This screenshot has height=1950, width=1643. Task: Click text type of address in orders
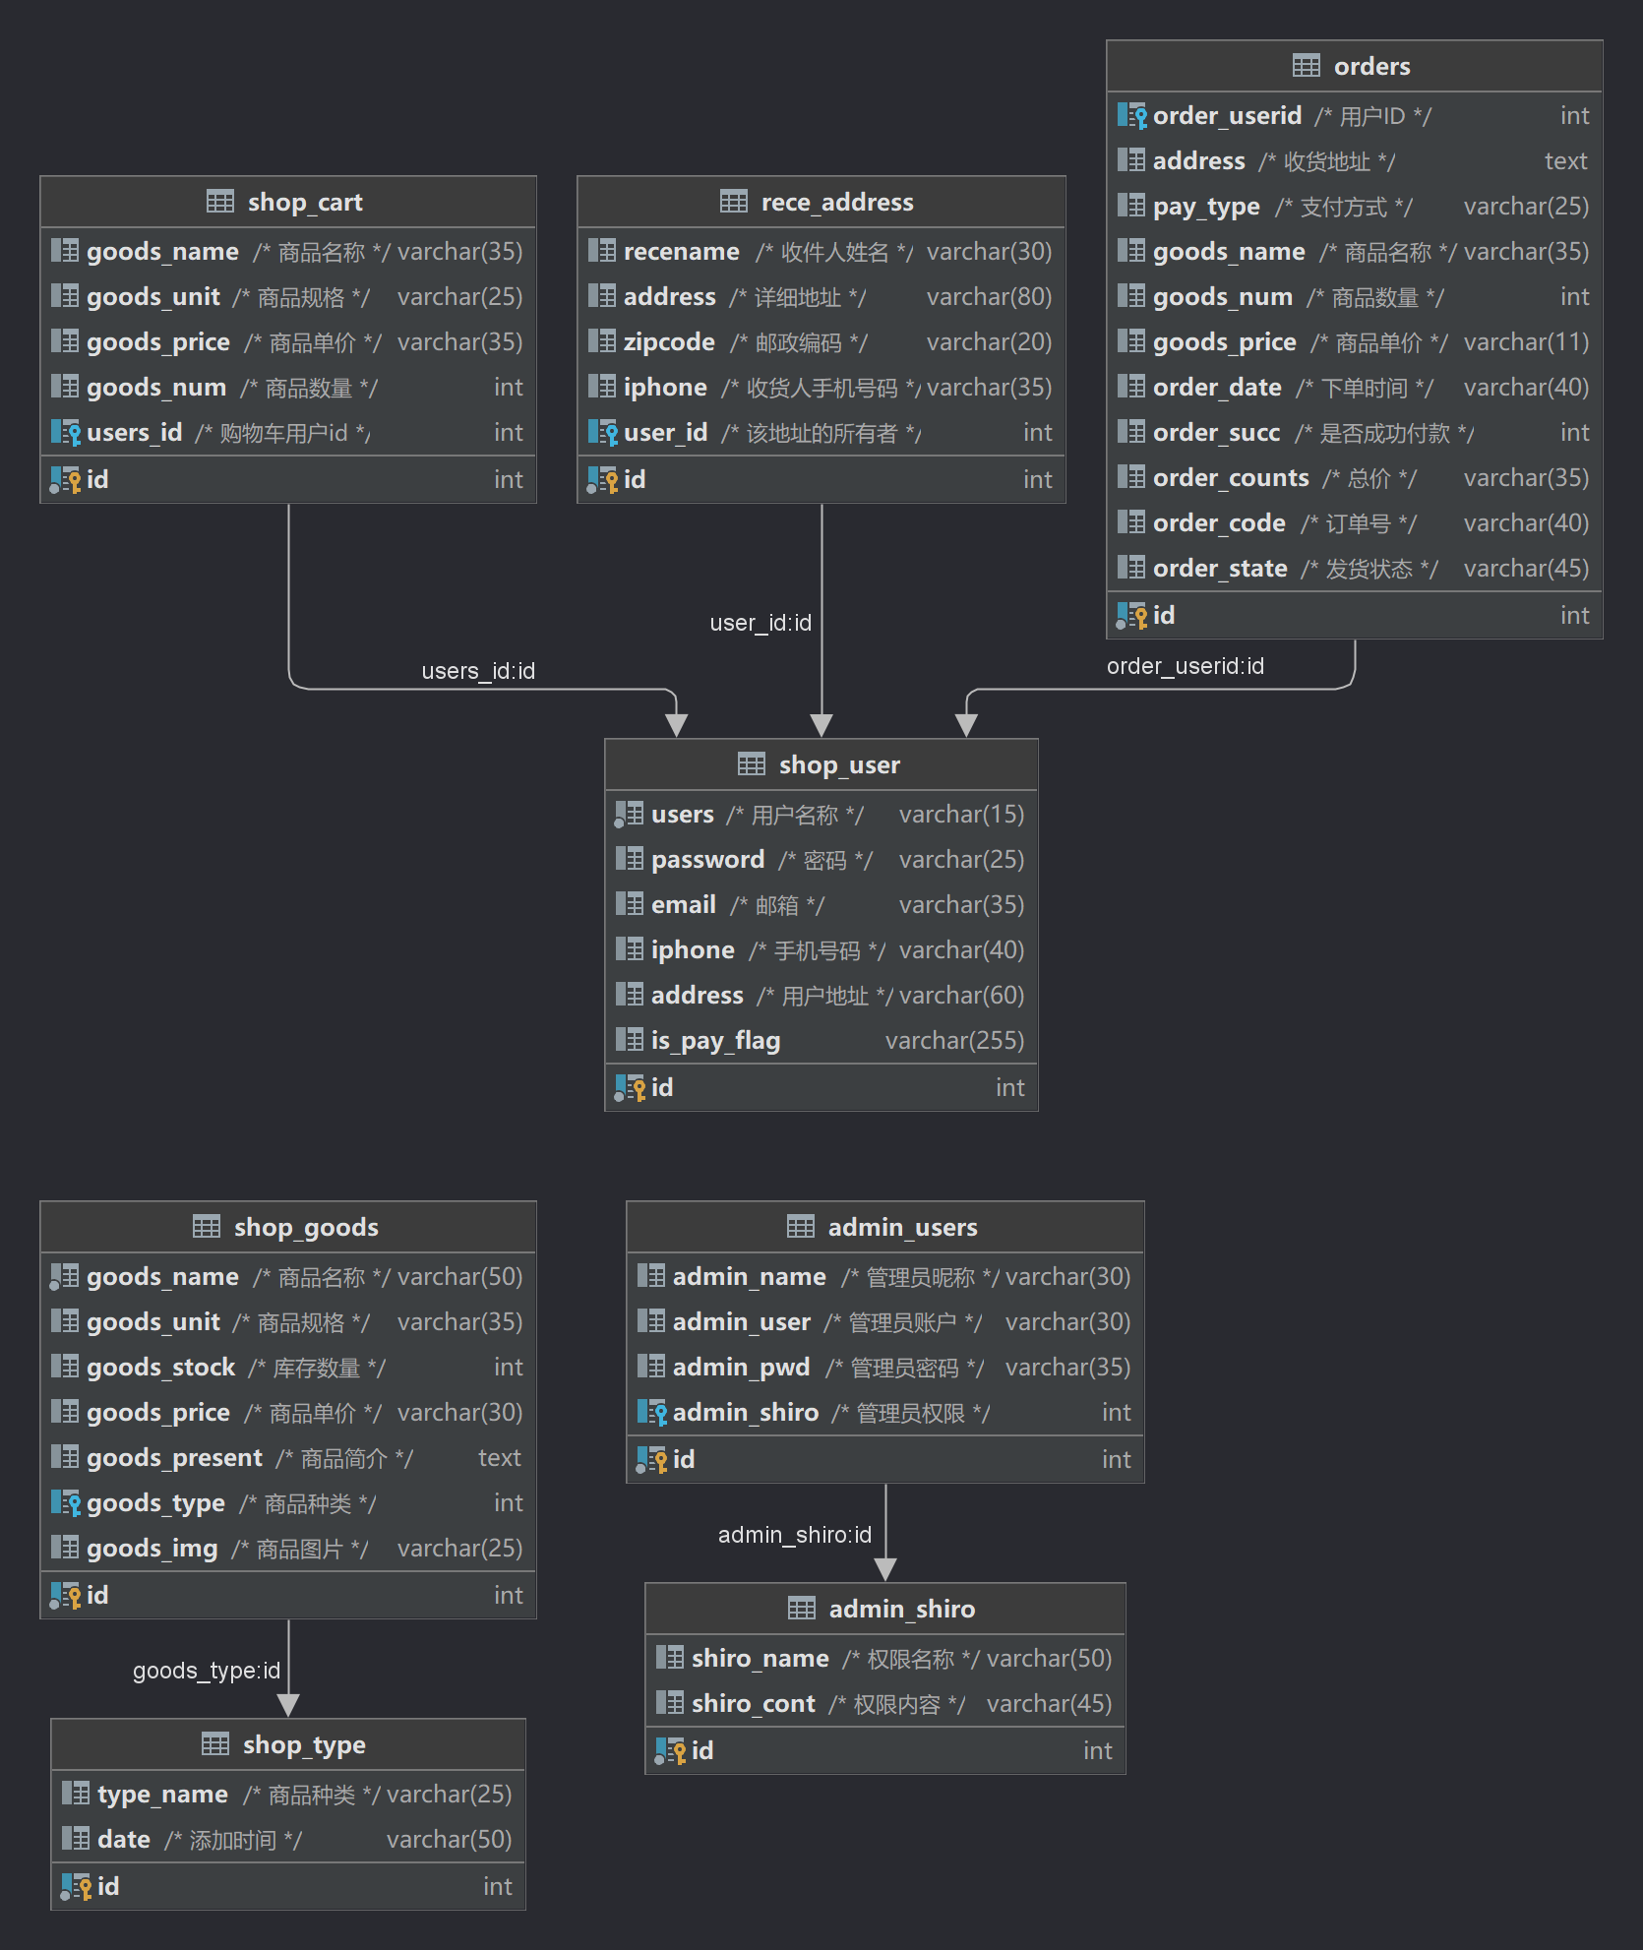click(1566, 161)
